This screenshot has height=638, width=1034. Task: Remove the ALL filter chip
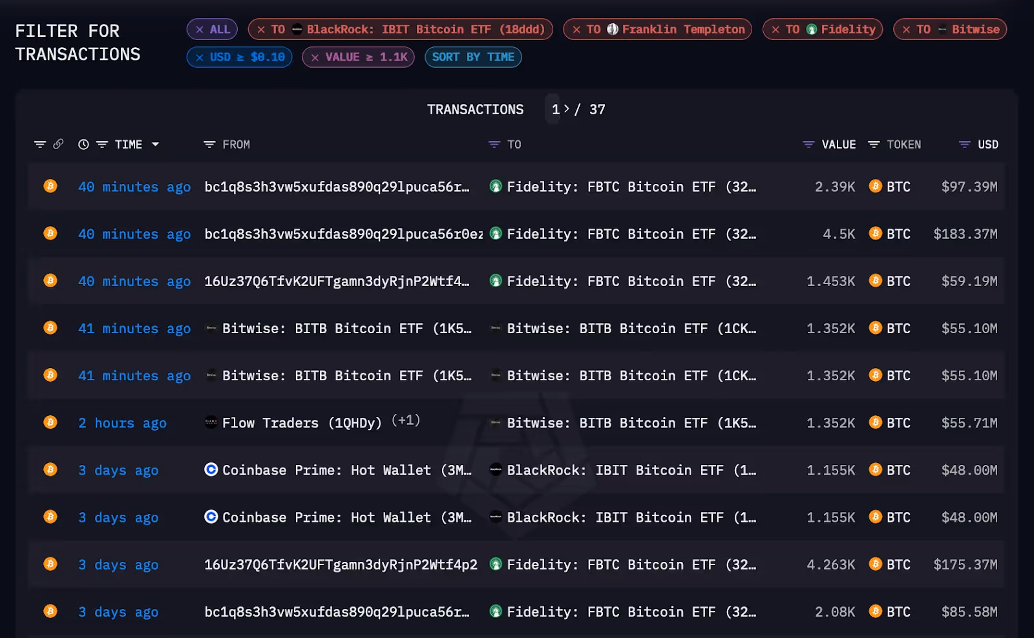point(200,30)
